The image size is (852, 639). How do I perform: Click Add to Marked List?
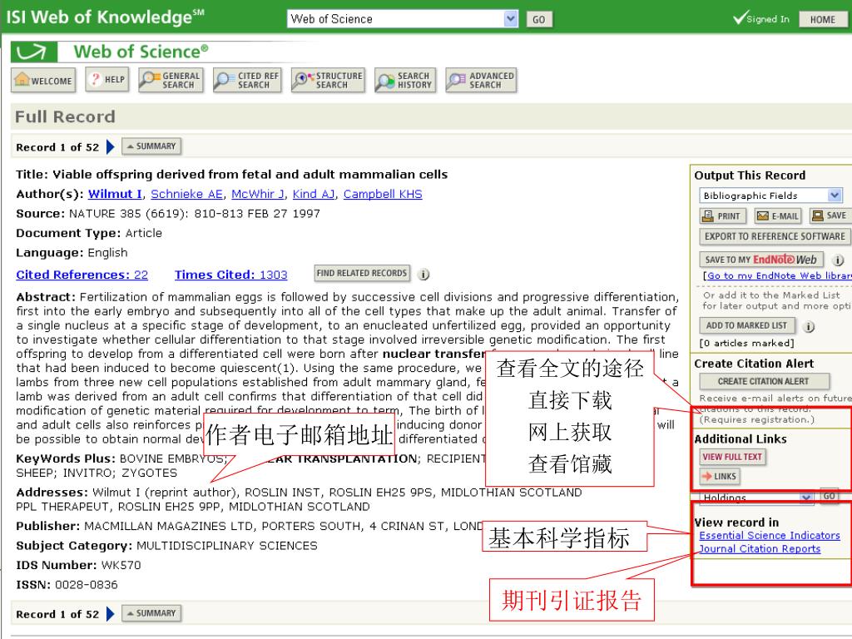click(746, 325)
